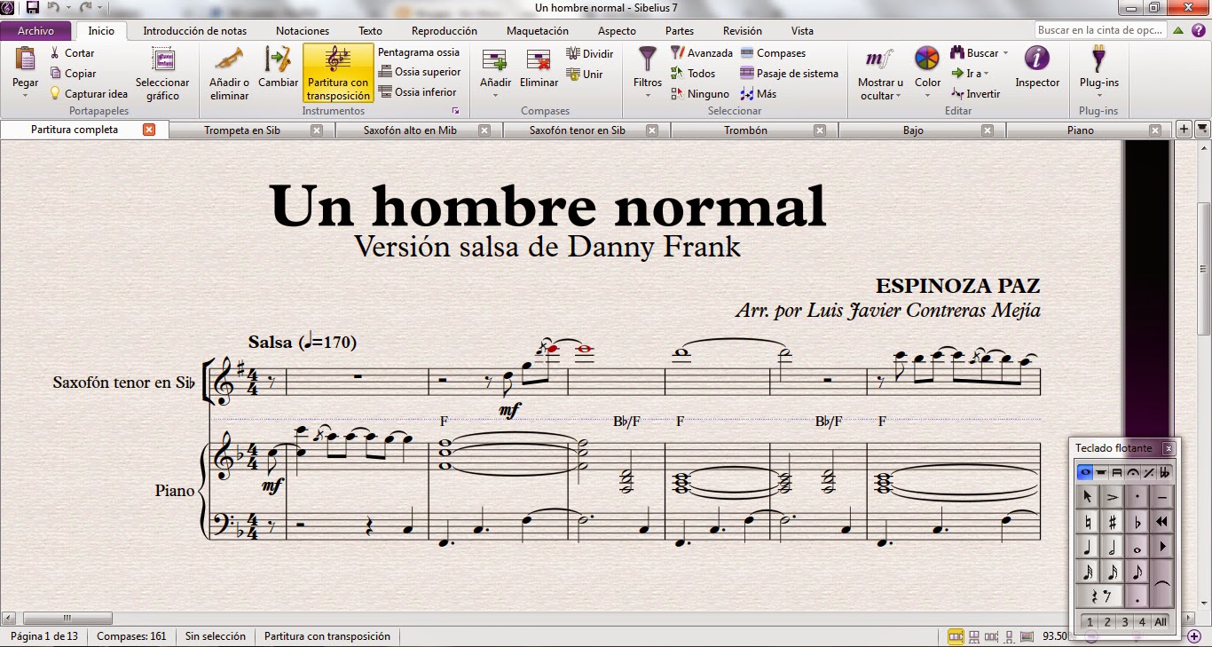1212x647 pixels.
Task: Open the Archivo tab
Action: pyautogui.click(x=35, y=30)
